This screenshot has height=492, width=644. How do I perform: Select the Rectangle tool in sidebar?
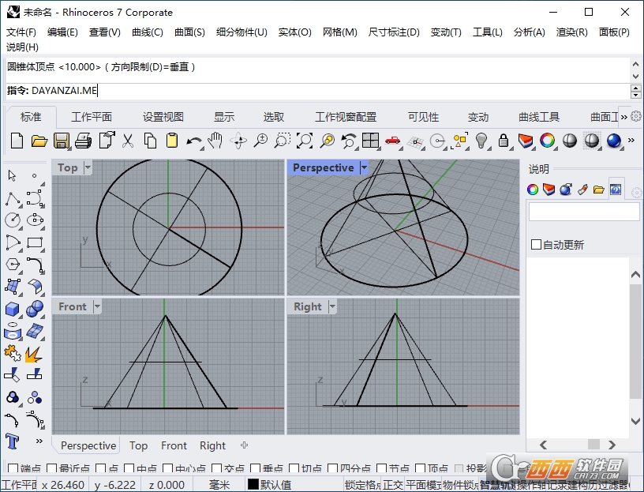pyautogui.click(x=35, y=242)
